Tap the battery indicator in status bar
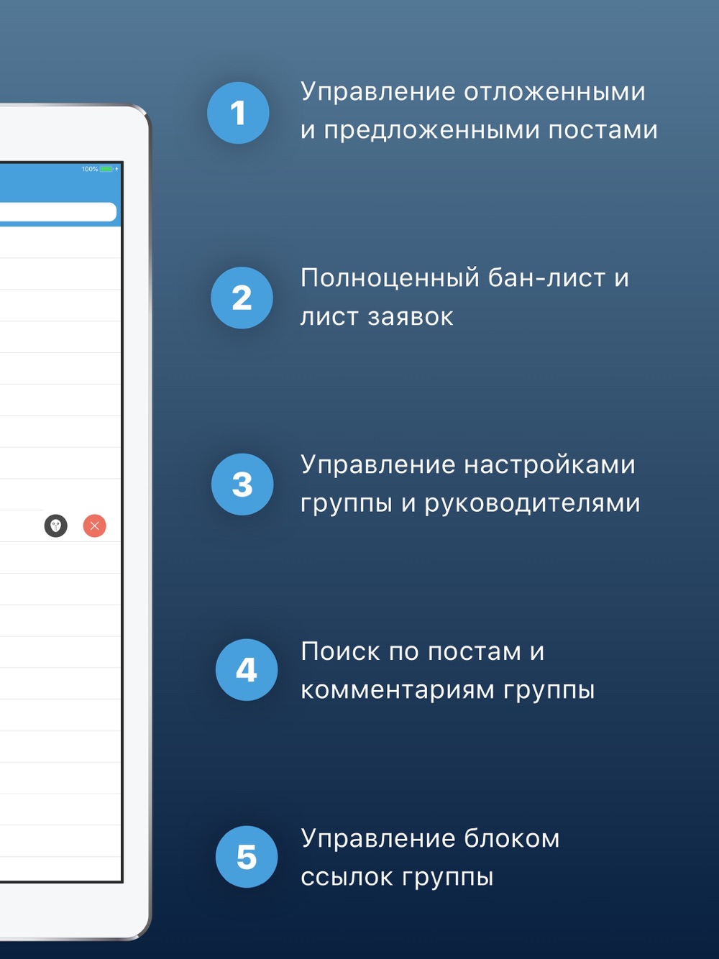719x959 pixels. coord(107,169)
